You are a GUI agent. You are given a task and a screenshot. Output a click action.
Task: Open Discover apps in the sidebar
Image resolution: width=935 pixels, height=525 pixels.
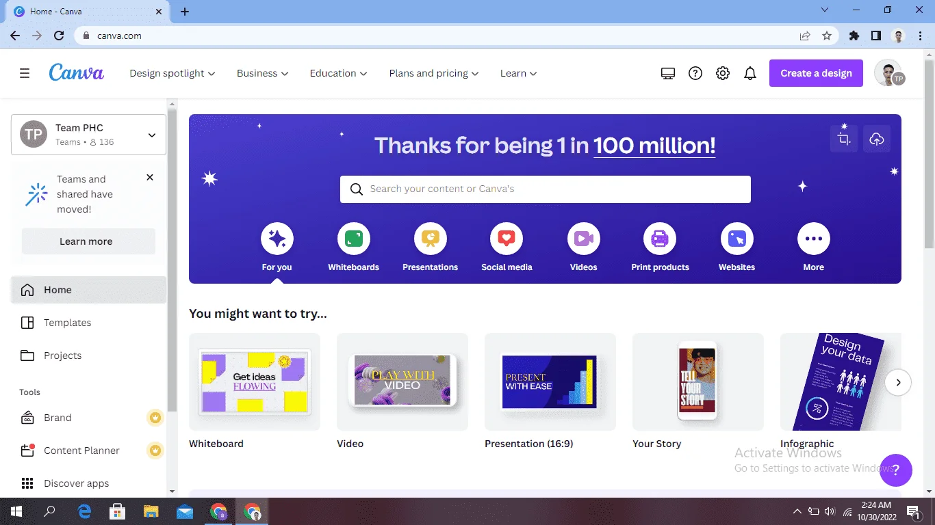pyautogui.click(x=88, y=483)
